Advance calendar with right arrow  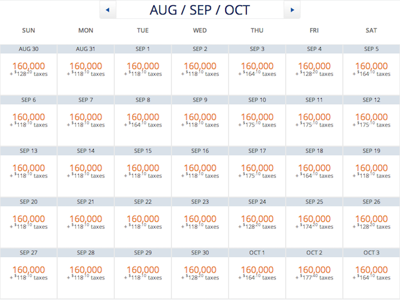point(292,10)
